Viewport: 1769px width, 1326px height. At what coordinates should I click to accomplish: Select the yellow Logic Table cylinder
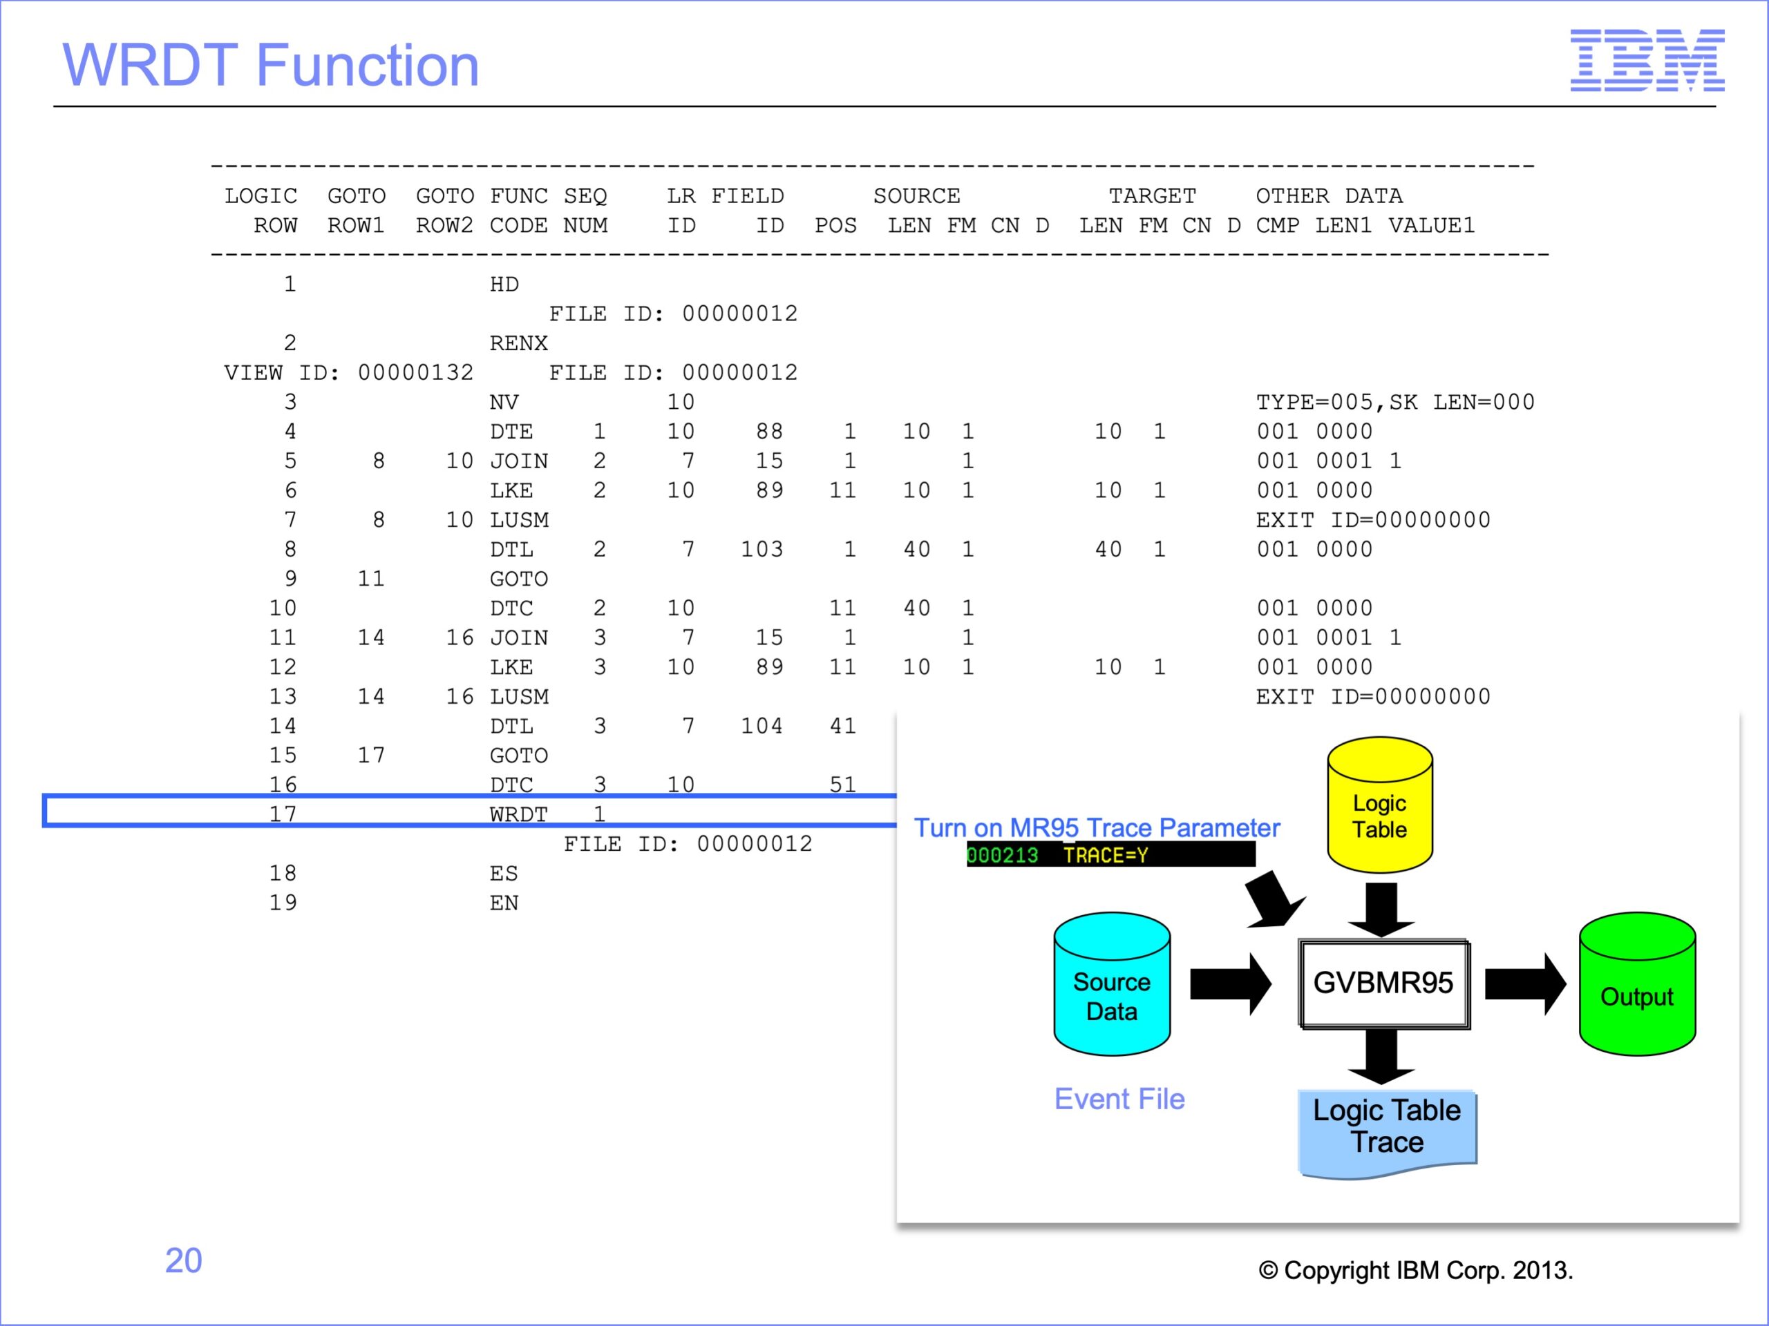click(x=1379, y=805)
